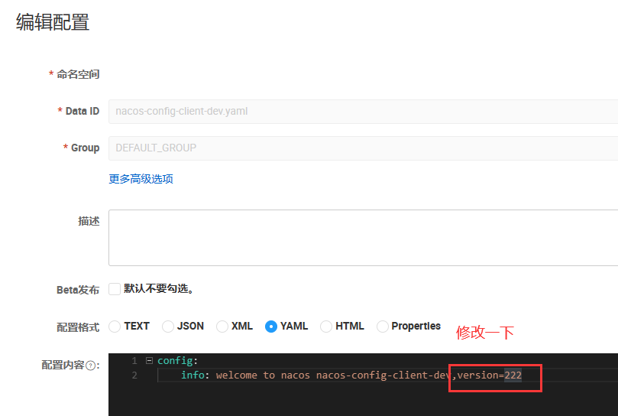
Task: Click the 编辑配置 page heading
Action: (53, 21)
